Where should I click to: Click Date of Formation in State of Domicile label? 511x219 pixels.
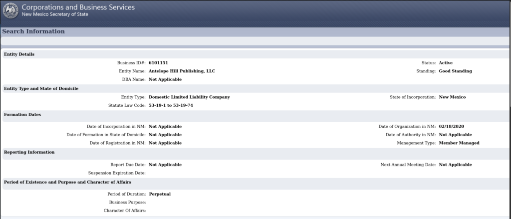(x=106, y=135)
